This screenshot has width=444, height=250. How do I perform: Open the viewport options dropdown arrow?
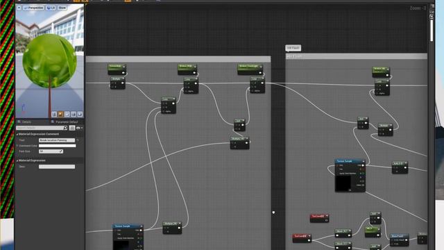point(19,8)
